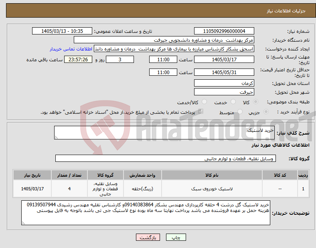Click the general description textarea خرید لاستیک

coord(164,133)
